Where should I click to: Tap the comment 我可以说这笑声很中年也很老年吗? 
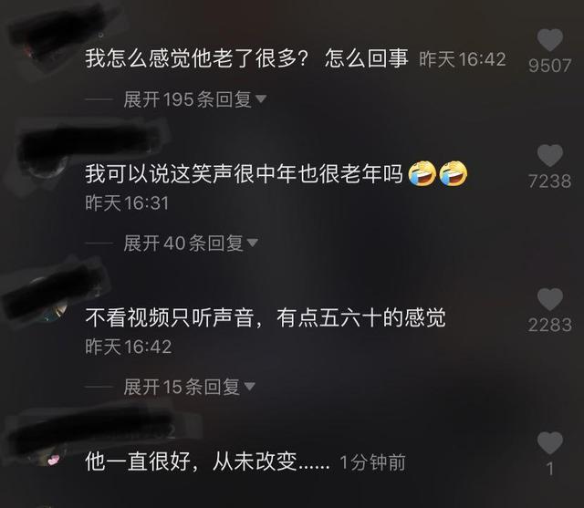[x=244, y=174]
